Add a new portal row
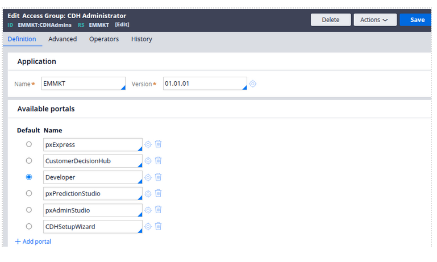Viewport: 437px width, 262px height. pyautogui.click(x=33, y=242)
